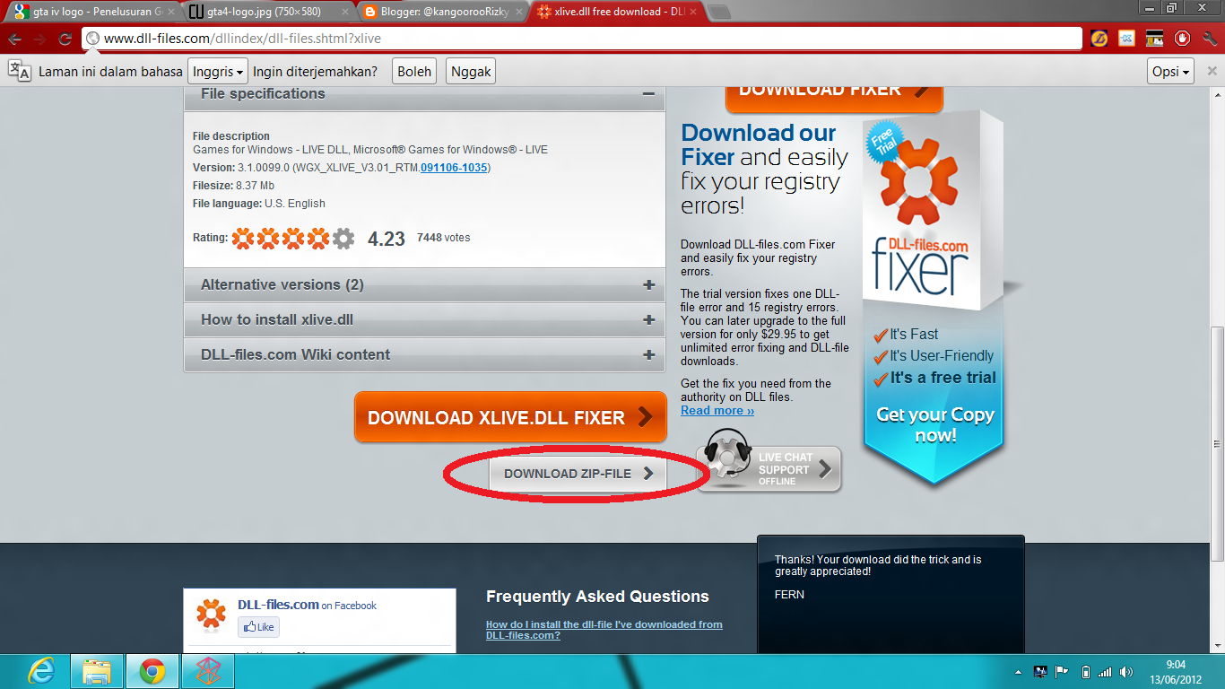Open the Action Center flag icon
The height and width of the screenshot is (689, 1225).
(1062, 671)
